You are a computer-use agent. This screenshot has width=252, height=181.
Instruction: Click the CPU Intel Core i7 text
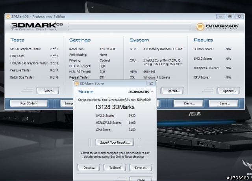point(163,62)
